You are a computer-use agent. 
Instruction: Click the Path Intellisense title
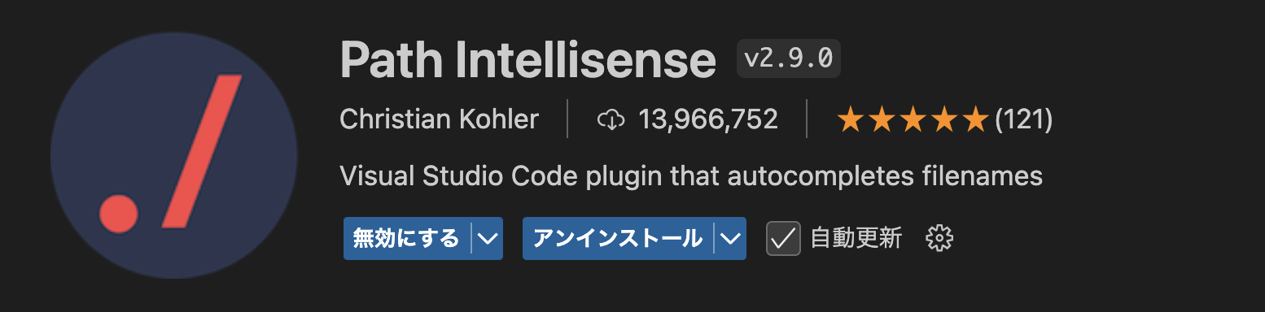coord(527,59)
